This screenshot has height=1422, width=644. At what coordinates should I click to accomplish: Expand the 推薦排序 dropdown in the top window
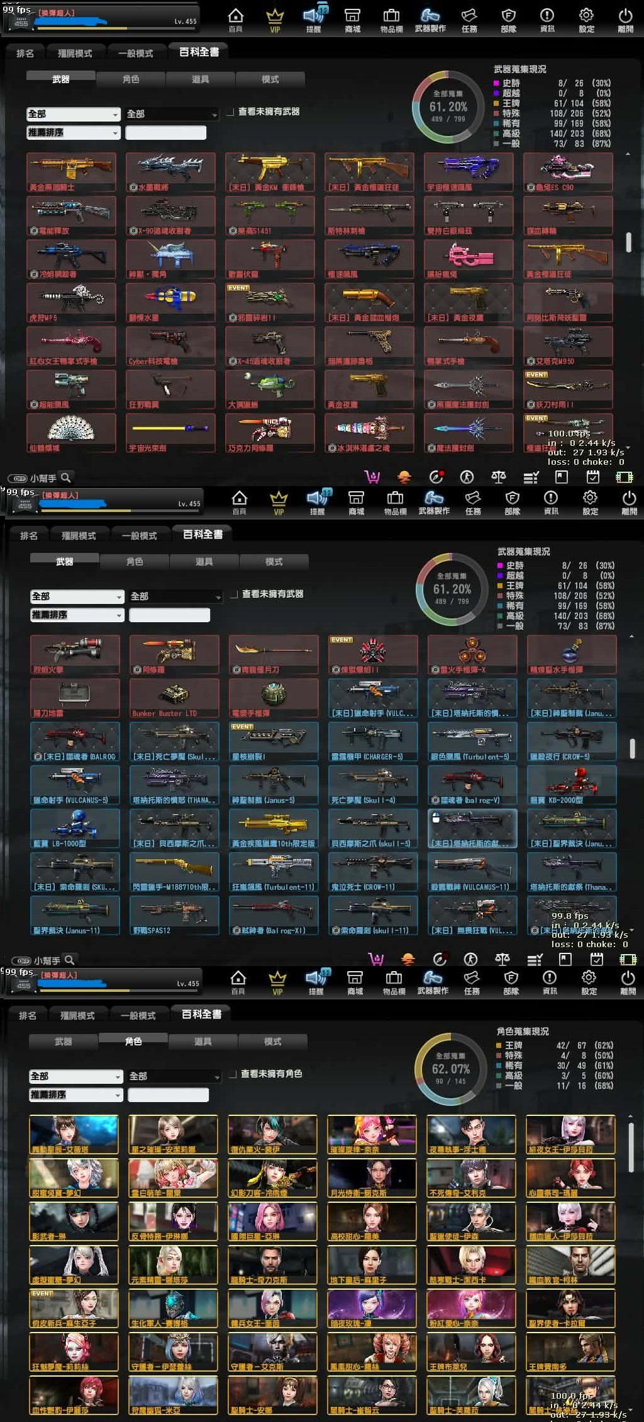pos(73,133)
